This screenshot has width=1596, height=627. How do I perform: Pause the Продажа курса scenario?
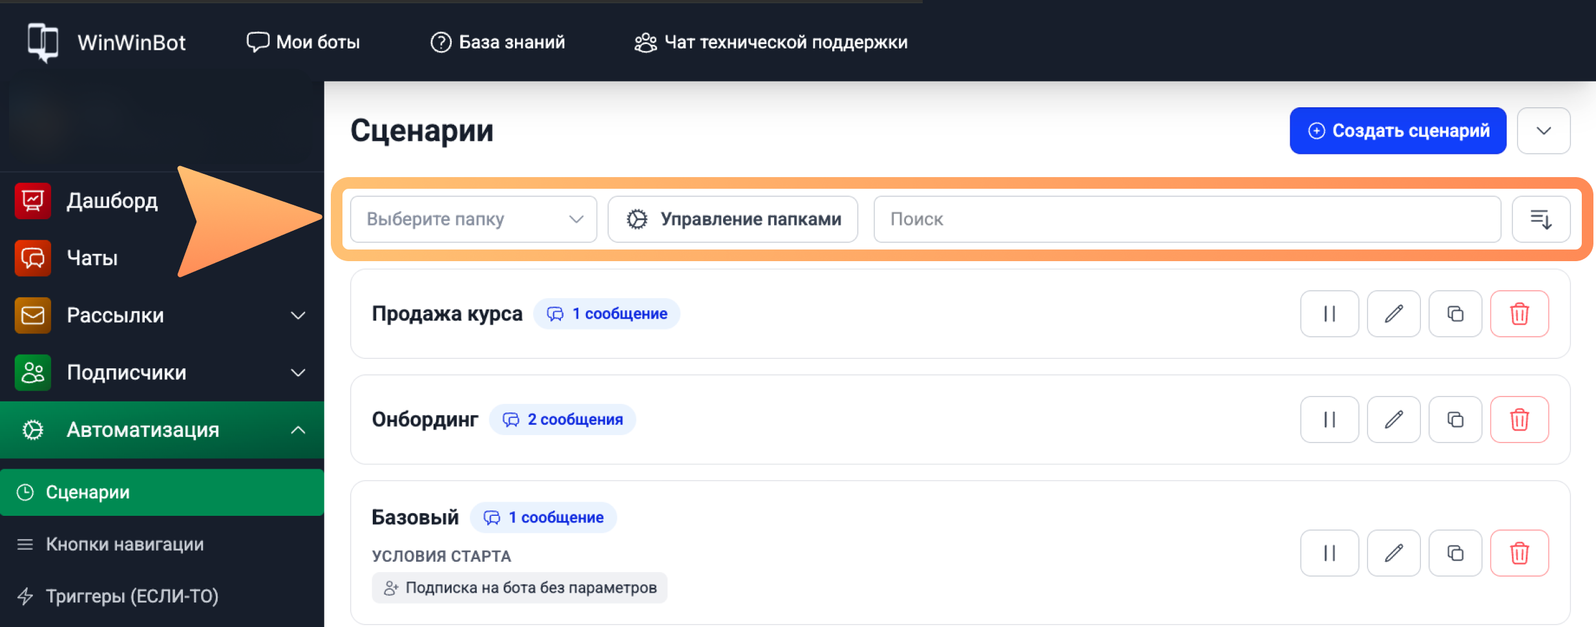tap(1329, 314)
